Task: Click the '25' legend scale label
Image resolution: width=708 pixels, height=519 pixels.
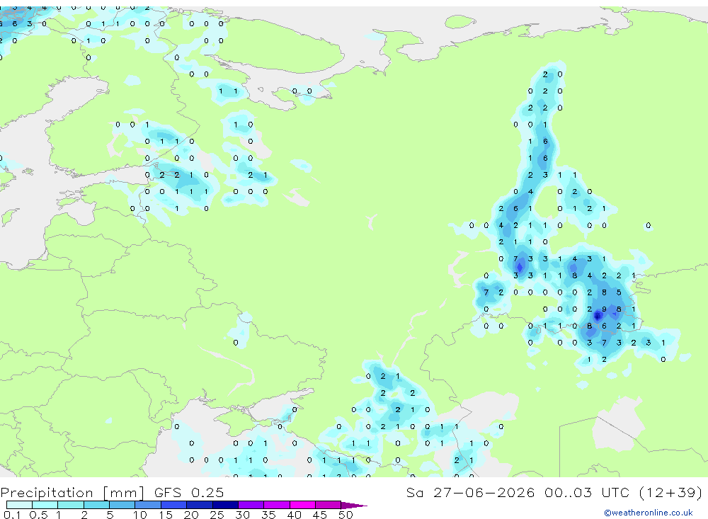Action: pos(217,515)
